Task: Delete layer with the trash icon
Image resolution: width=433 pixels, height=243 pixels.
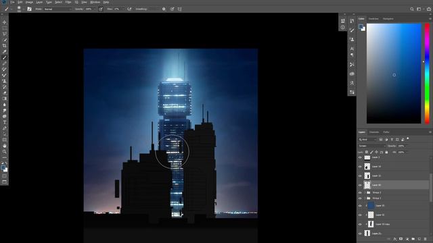Action: [x=426, y=239]
